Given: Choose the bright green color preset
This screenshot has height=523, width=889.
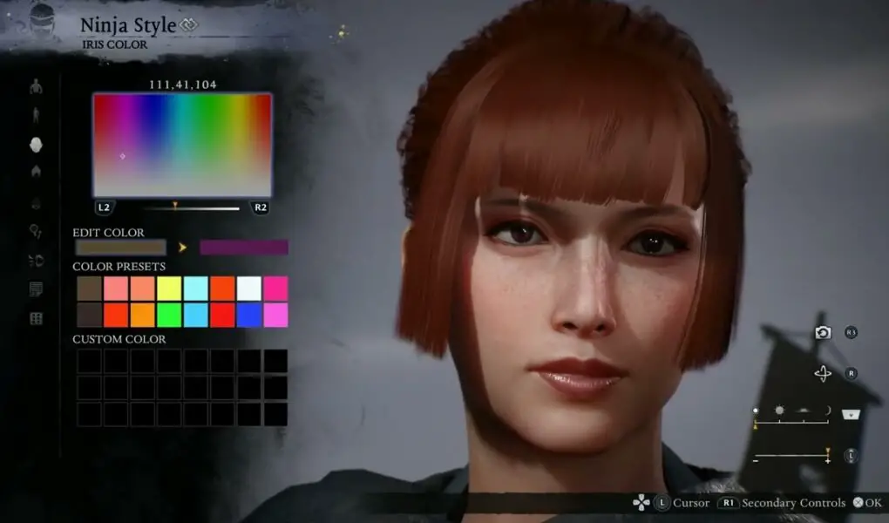Looking at the screenshot, I should [169, 315].
